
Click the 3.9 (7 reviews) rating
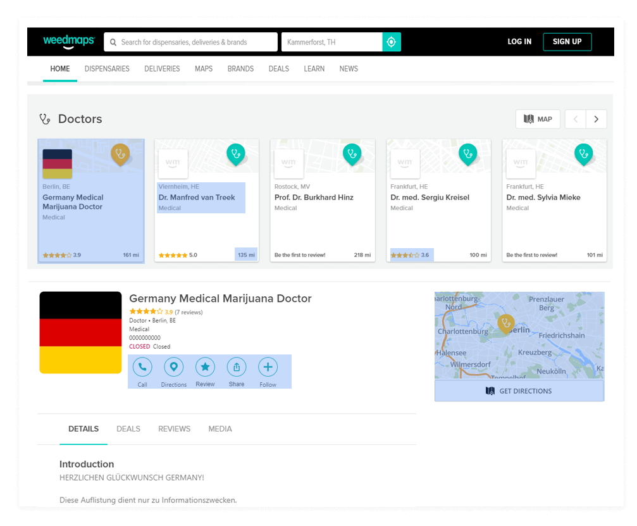coord(166,312)
